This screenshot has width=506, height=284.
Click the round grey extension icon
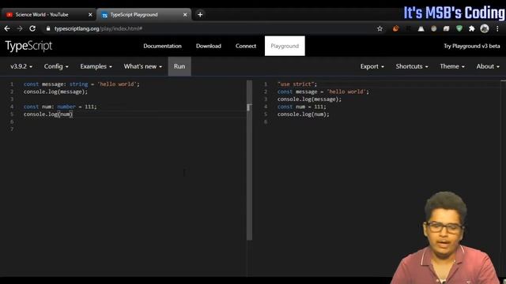(434, 28)
